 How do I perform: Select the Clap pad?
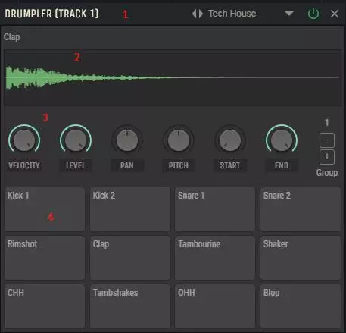(x=130, y=258)
